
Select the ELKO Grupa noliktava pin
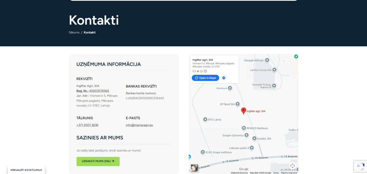click(x=202, y=152)
